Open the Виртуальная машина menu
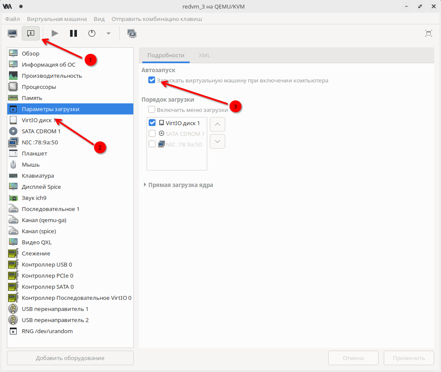 pyautogui.click(x=57, y=19)
